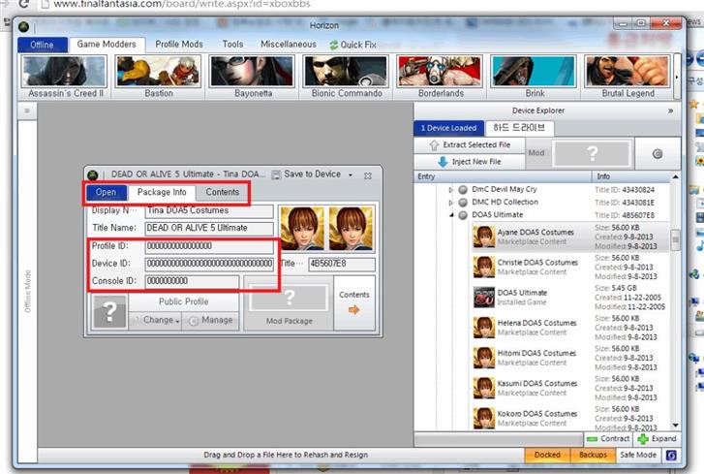Click the Contents arrow button
The width and height of the screenshot is (704, 474).
point(354,303)
